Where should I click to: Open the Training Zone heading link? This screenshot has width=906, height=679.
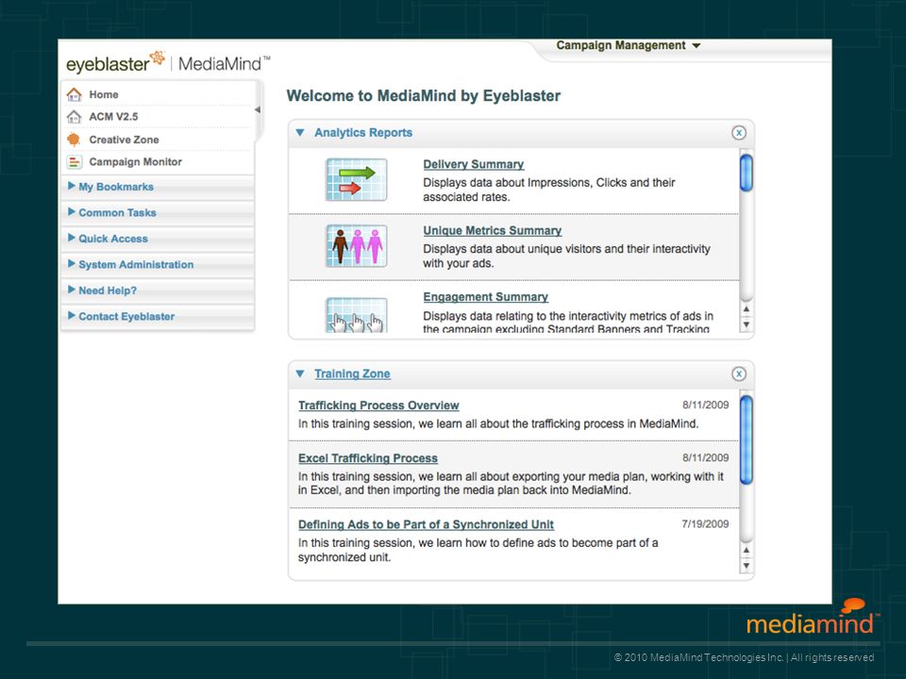352,374
